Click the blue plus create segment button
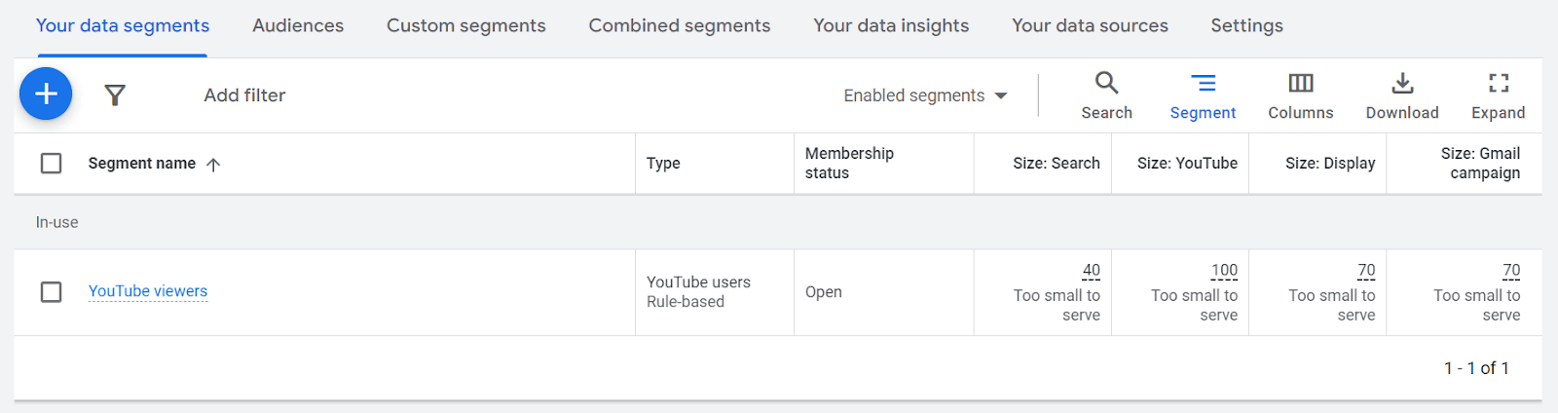 click(x=46, y=94)
